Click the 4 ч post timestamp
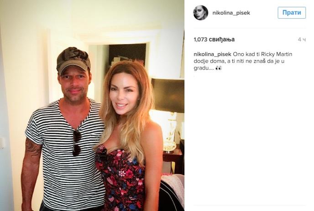 point(302,40)
